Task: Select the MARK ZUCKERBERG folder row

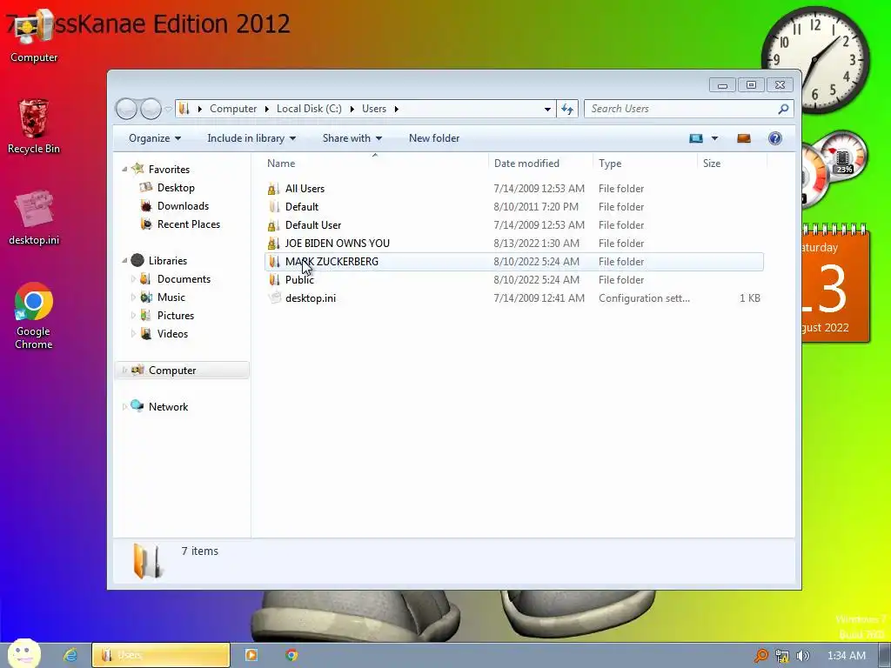Action: (x=513, y=261)
